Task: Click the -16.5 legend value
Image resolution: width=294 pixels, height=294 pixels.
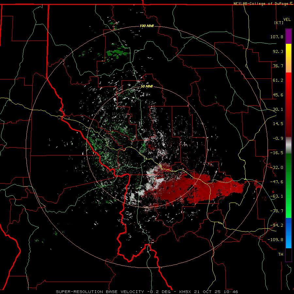Action: click(277, 153)
